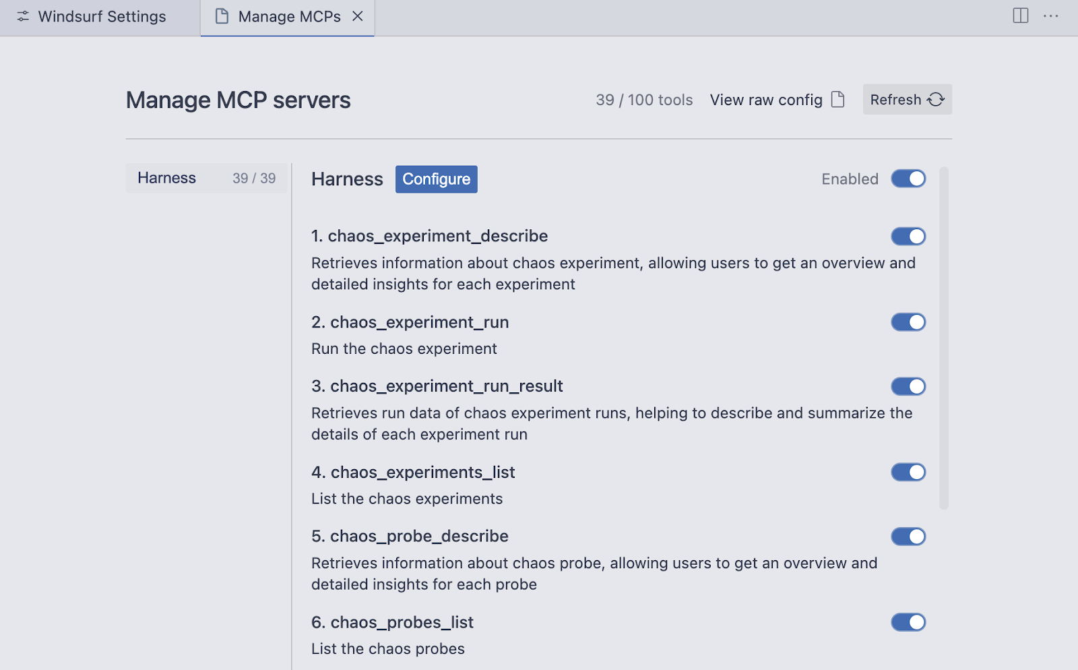Turn off chaos_probes_list tool
This screenshot has height=670, width=1078.
(908, 622)
